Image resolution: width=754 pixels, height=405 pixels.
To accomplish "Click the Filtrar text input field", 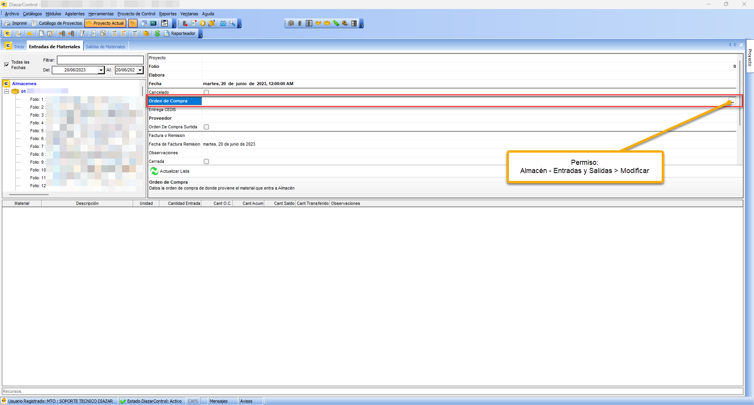I will (x=100, y=60).
